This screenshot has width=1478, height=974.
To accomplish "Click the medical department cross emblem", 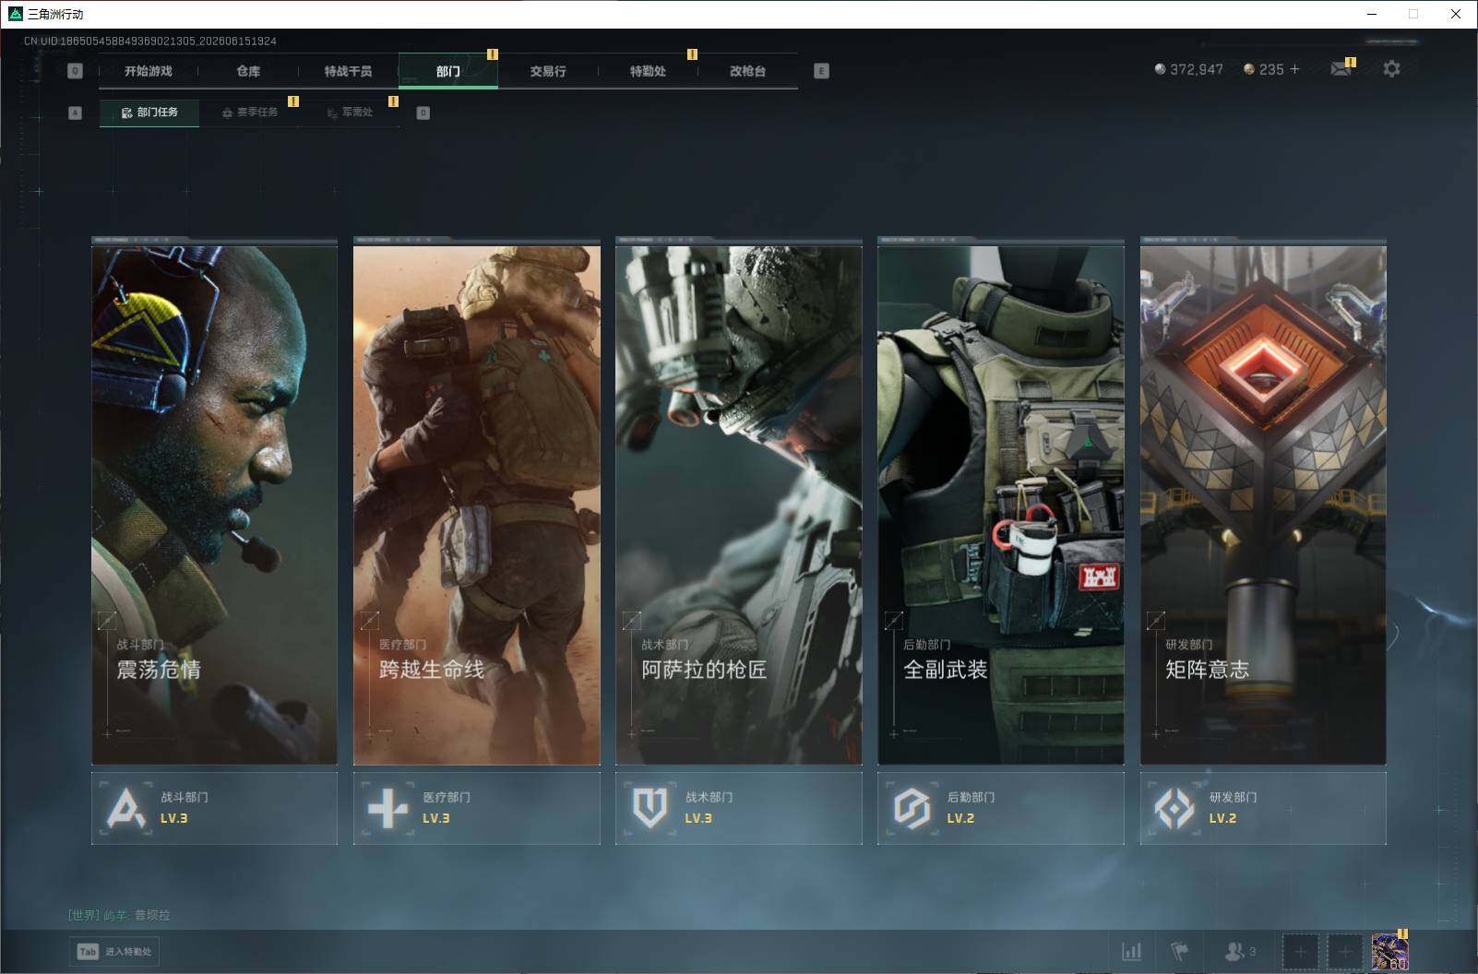I will pos(387,809).
